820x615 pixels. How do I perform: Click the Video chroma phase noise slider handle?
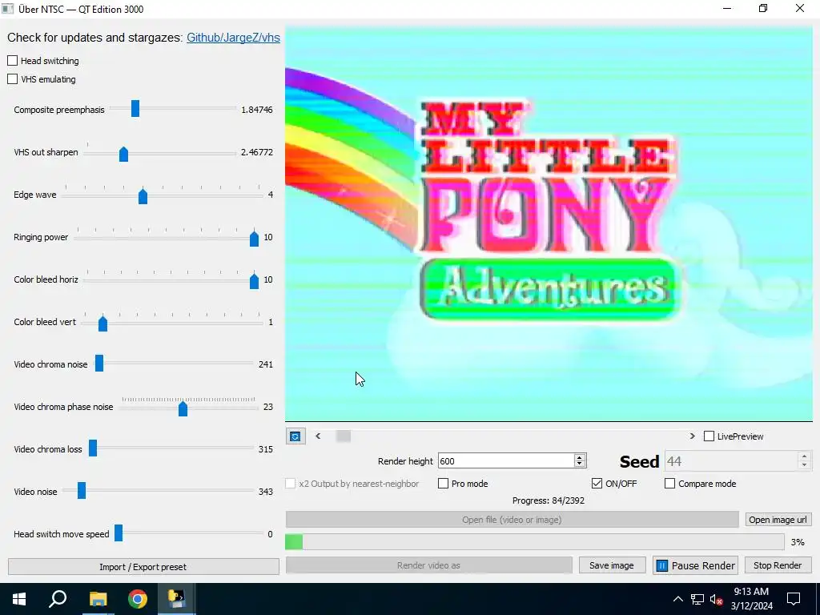(x=183, y=408)
